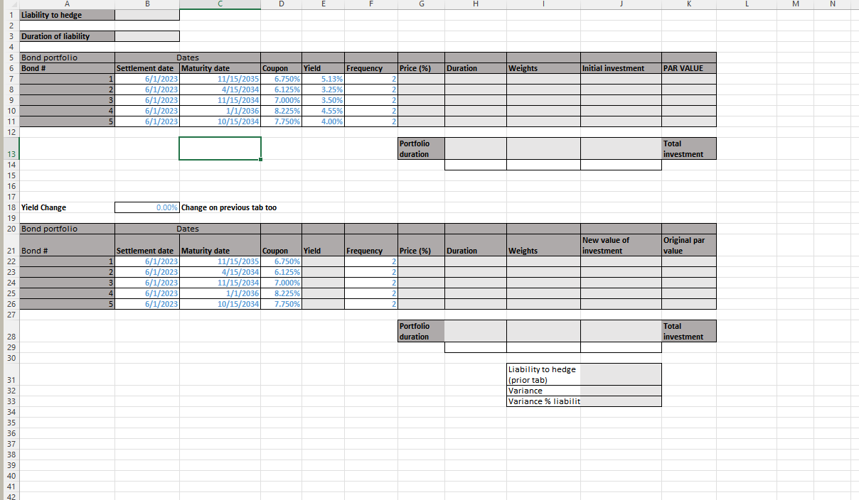Click the 'Bond portfolio' title in row 20
The width and height of the screenshot is (859, 500).
pyautogui.click(x=67, y=229)
